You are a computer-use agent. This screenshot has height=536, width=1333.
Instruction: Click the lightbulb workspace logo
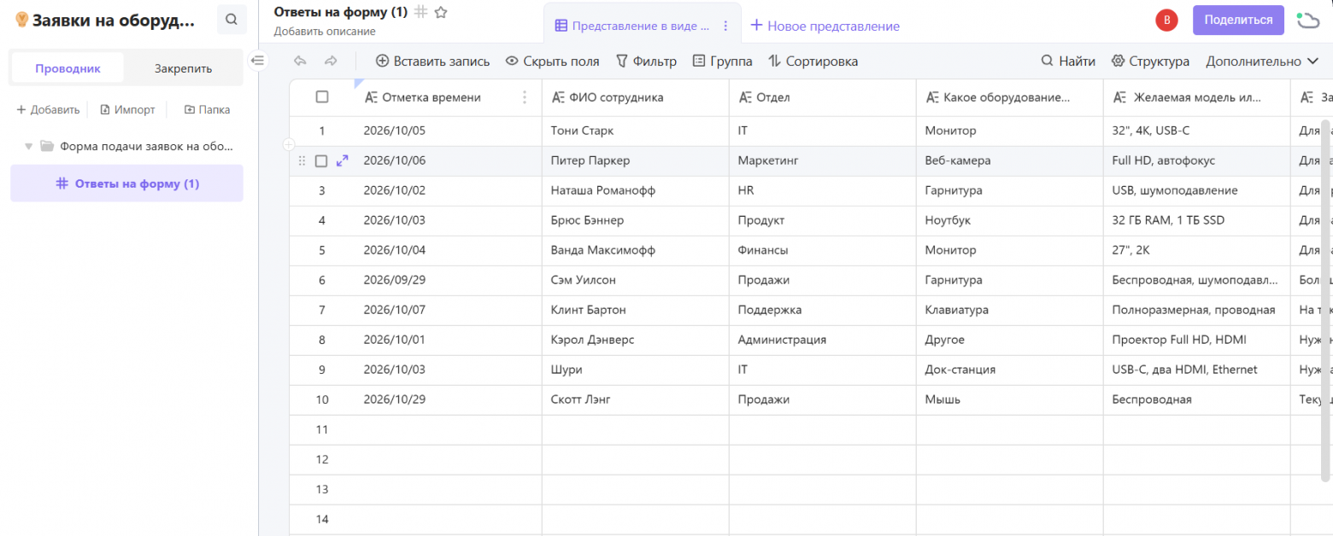pyautogui.click(x=22, y=20)
